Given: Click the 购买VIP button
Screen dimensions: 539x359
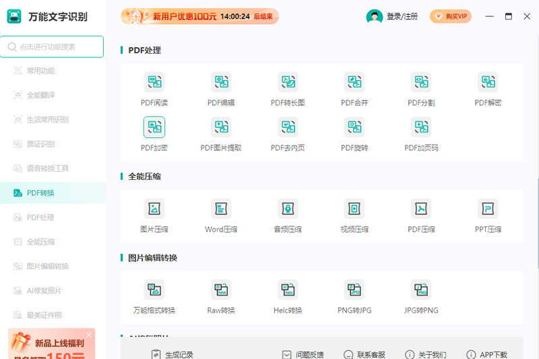Looking at the screenshot, I should tap(450, 16).
